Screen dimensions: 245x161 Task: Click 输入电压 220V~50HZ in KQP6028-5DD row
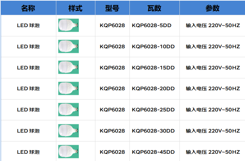pyautogui.click(x=213, y=25)
